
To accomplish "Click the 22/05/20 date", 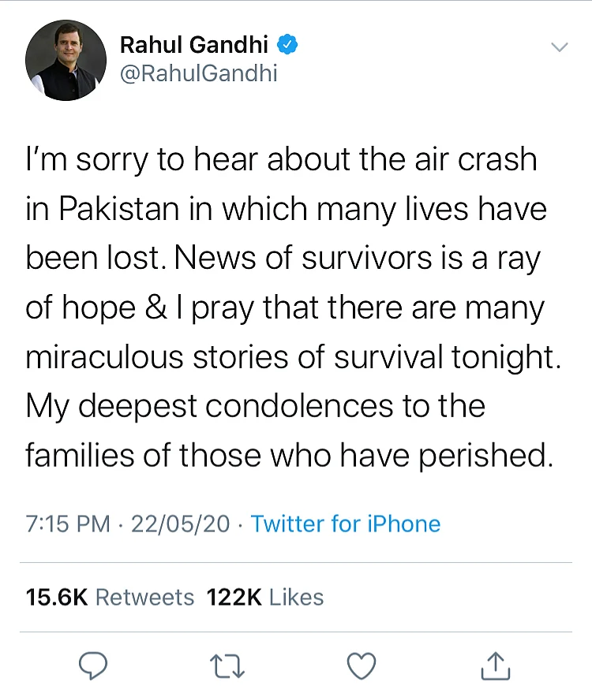I will pos(180,524).
